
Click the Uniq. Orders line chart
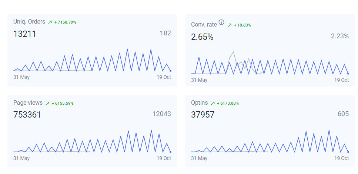coord(92,60)
